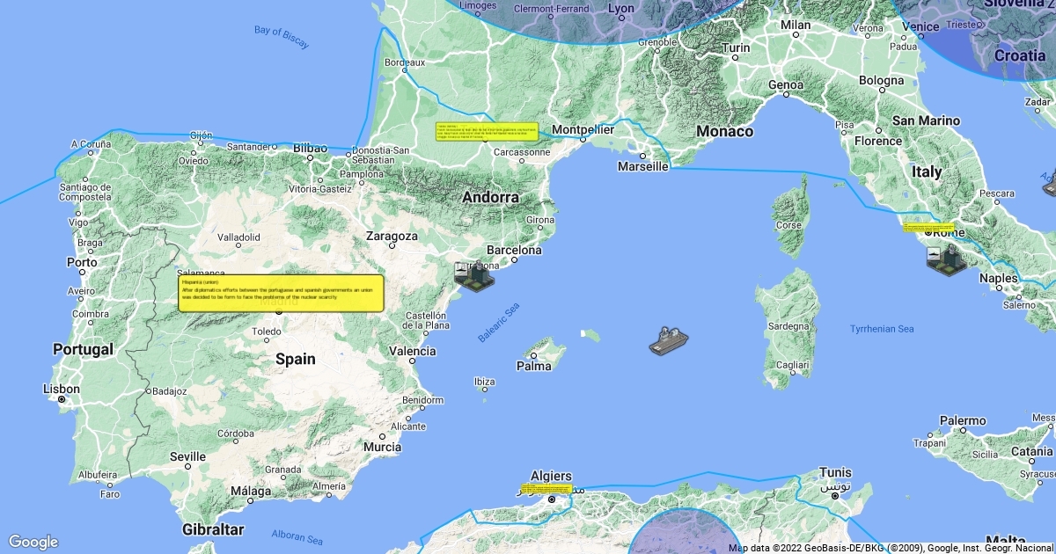Image resolution: width=1056 pixels, height=554 pixels.
Task: Click the Gibraltar label
Action: (212, 529)
